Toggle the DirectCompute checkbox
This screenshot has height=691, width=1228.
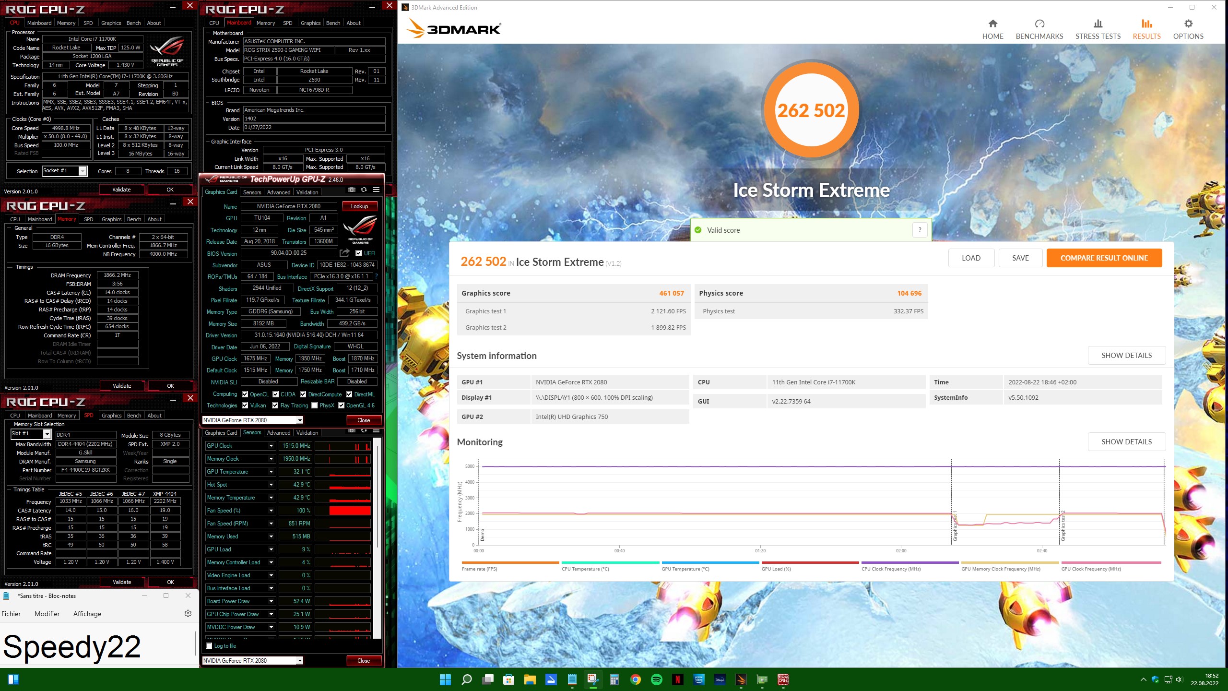(303, 394)
